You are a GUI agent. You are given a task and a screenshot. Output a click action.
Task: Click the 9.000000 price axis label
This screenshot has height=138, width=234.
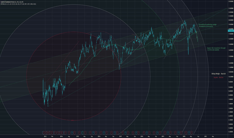click(x=231, y=87)
